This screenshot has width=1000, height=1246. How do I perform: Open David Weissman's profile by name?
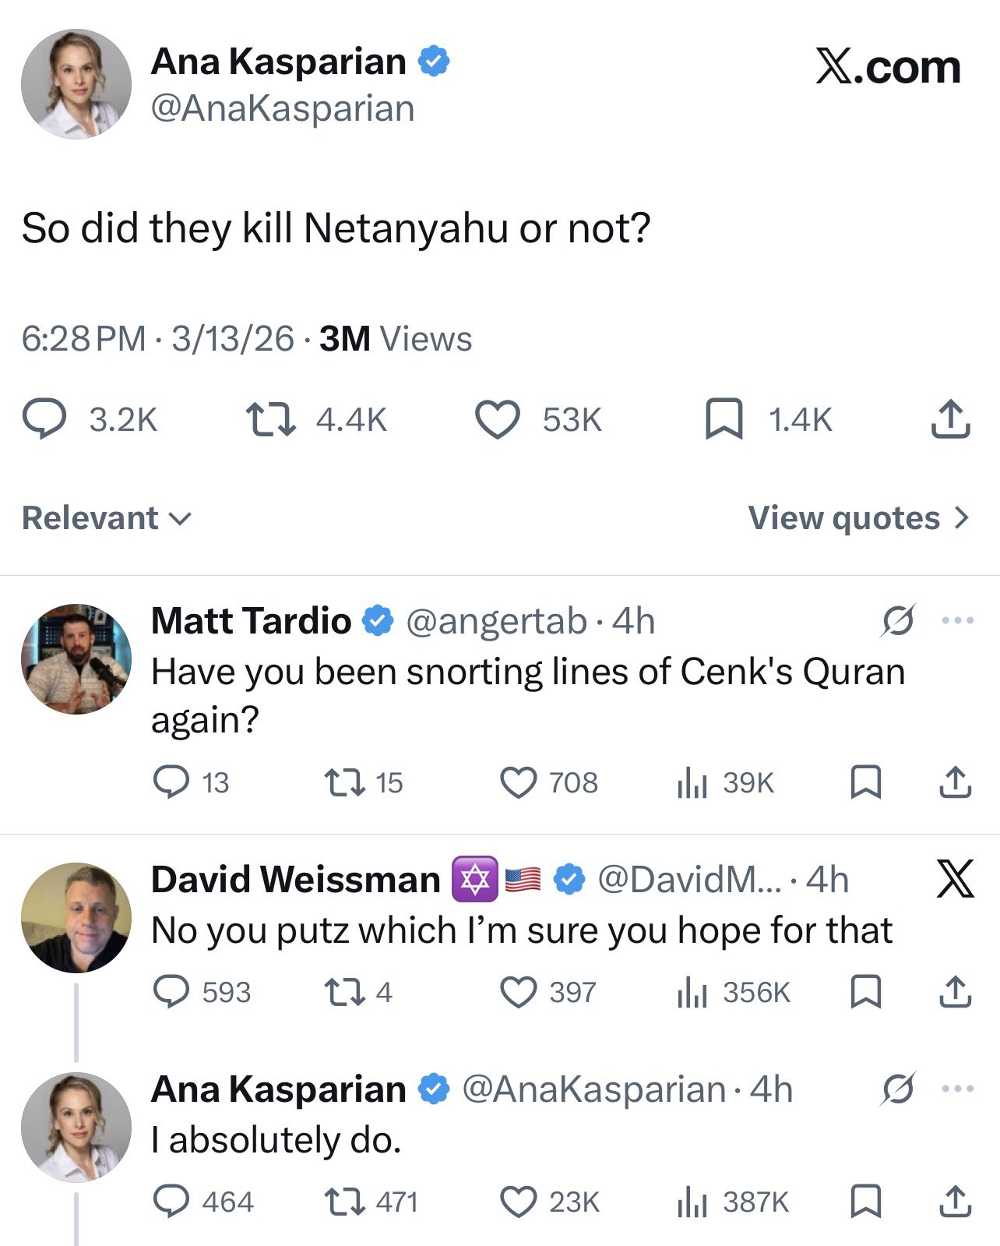coord(295,880)
